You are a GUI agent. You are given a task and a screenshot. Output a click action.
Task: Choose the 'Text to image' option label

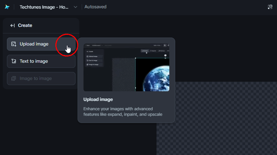(x=34, y=61)
